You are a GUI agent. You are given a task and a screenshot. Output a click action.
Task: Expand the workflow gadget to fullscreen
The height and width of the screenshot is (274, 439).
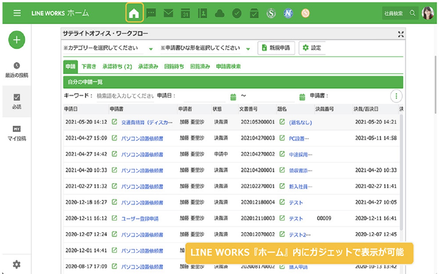coord(401,34)
